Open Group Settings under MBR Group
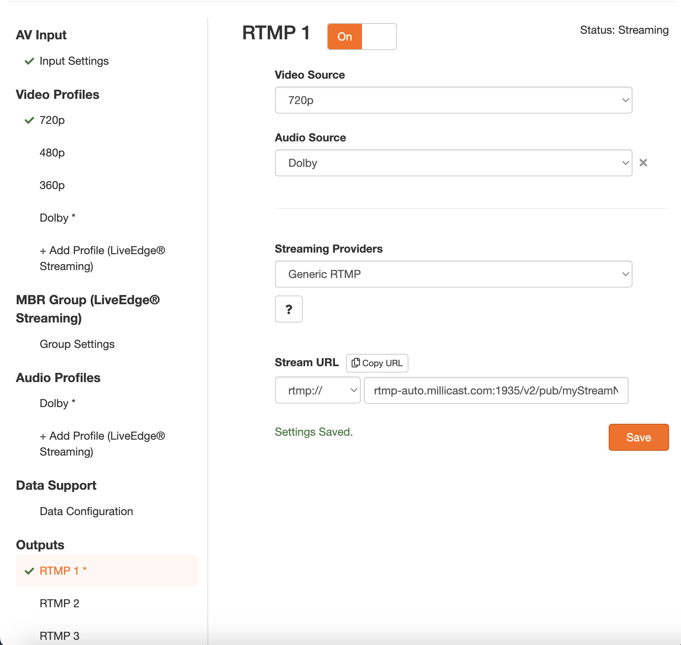 click(77, 344)
